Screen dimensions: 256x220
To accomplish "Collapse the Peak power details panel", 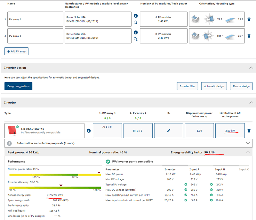I will pyautogui.click(x=248, y=152).
